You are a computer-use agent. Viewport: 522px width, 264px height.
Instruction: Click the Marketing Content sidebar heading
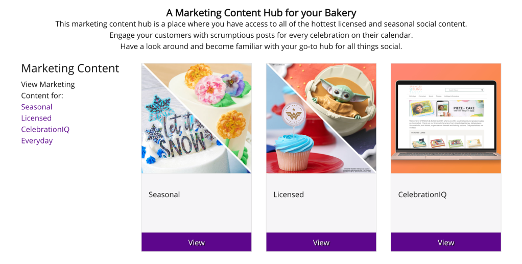pyautogui.click(x=70, y=68)
